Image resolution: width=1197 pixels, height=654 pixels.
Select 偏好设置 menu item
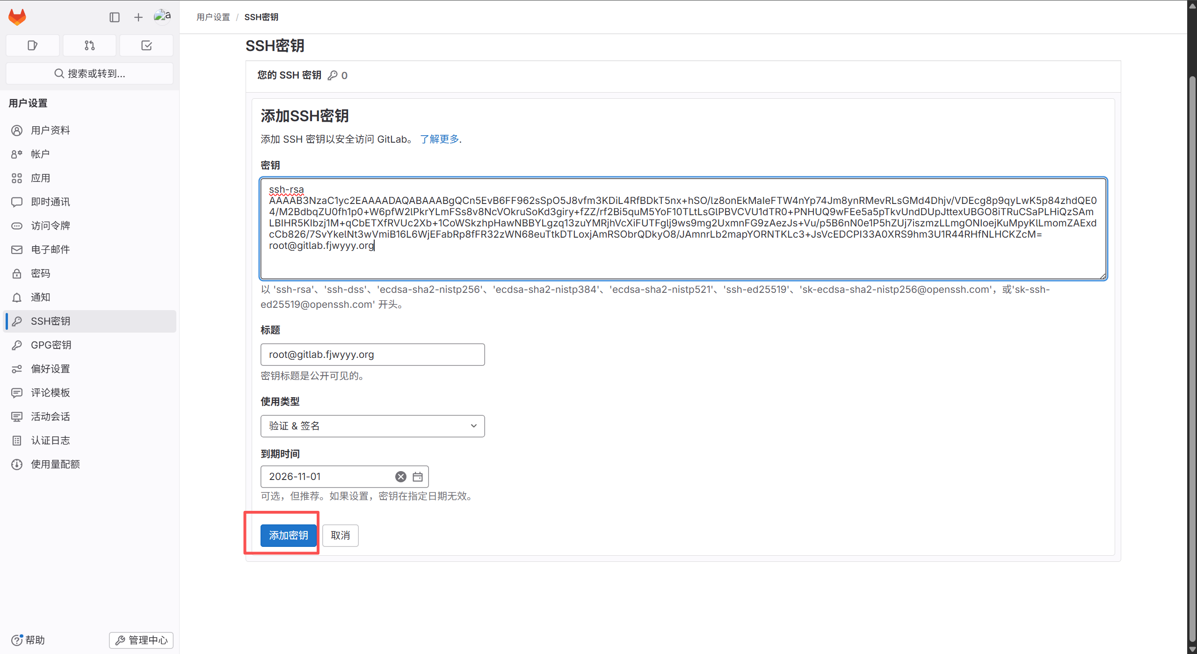coord(51,369)
